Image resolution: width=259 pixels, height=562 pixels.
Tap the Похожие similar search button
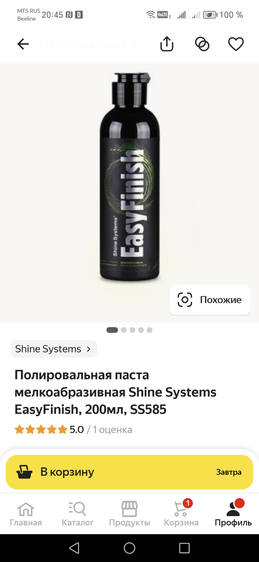[x=210, y=300]
